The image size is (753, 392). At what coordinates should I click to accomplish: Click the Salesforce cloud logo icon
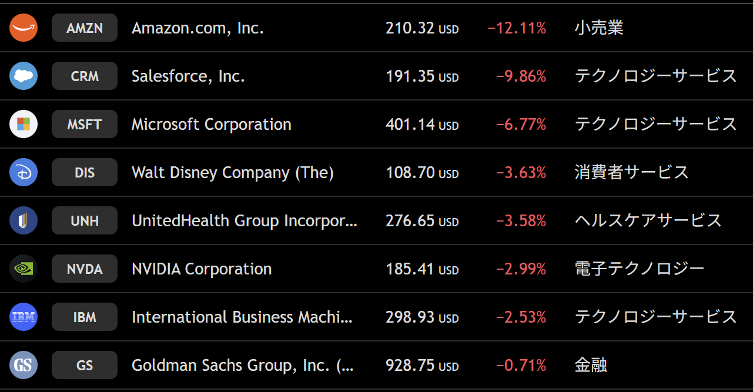pos(24,76)
